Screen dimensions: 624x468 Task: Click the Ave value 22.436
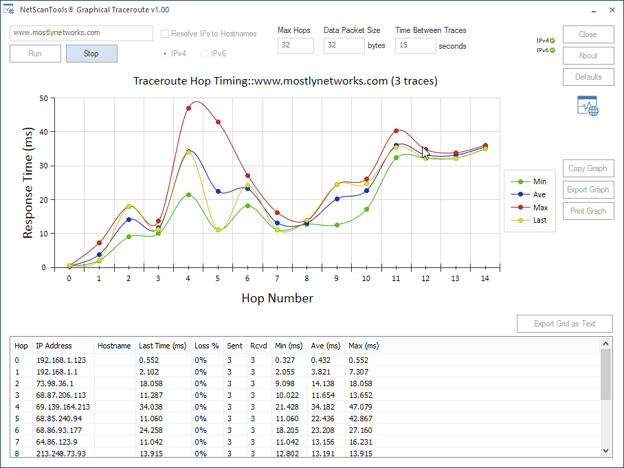(x=323, y=419)
